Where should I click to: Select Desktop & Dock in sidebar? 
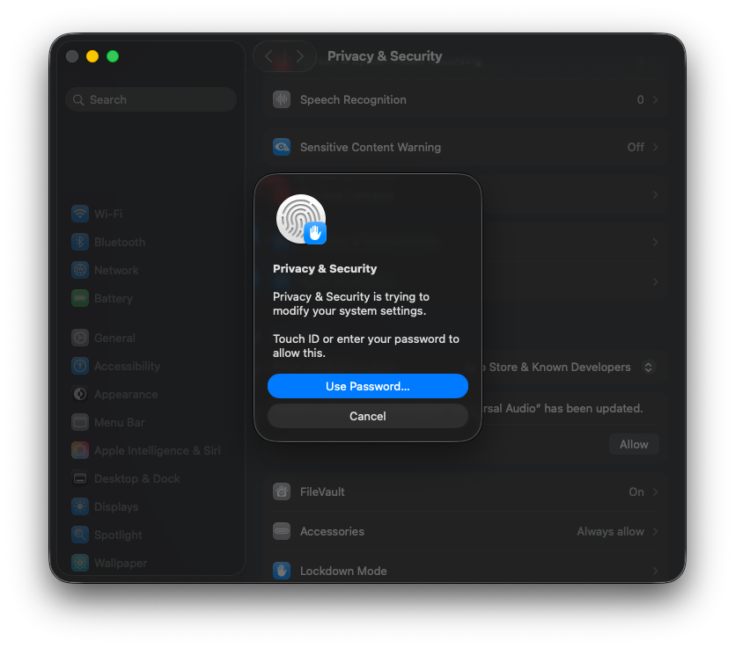(x=136, y=478)
